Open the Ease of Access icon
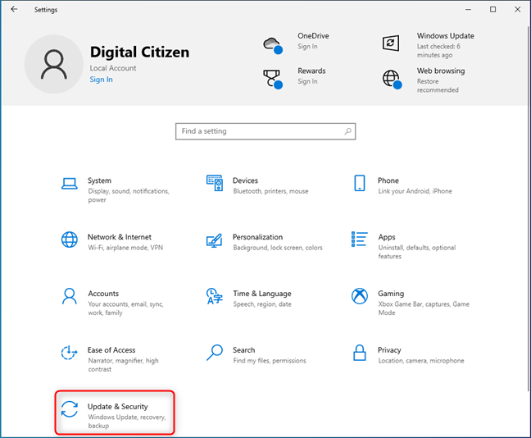This screenshot has width=531, height=438. [69, 353]
